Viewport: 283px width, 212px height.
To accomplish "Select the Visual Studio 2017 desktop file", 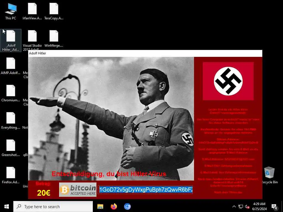I will [32, 41].
